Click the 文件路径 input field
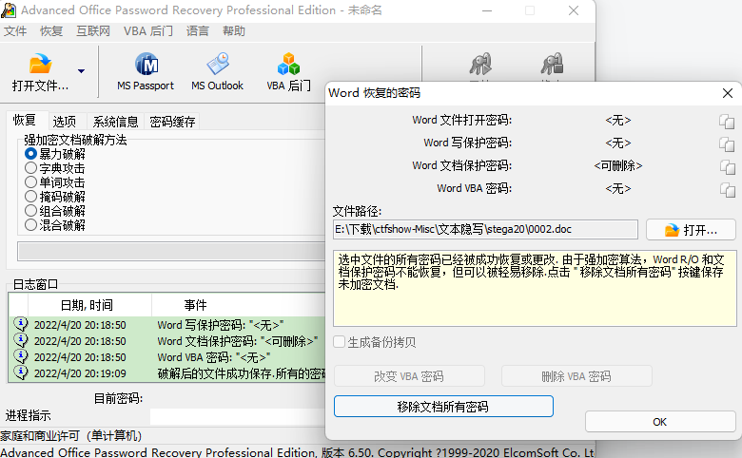This screenshot has width=742, height=458. pos(485,230)
